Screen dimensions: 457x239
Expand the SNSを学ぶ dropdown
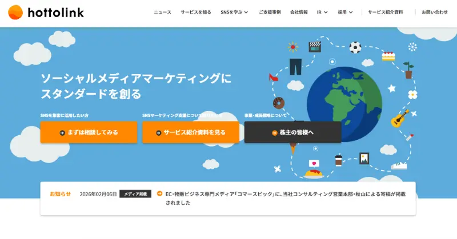[234, 12]
